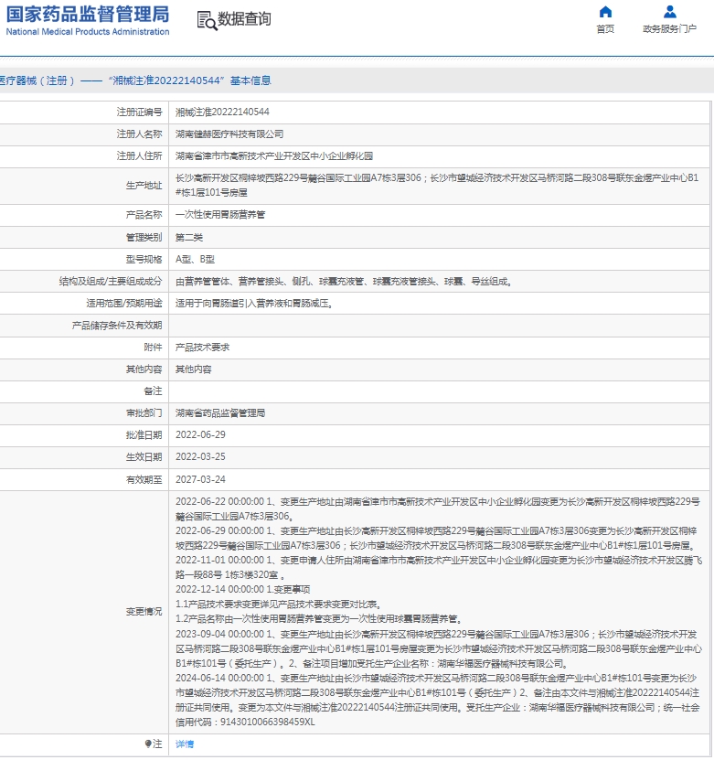This screenshot has width=714, height=760.
Task: Click the 产品技术要求 attachment value
Action: pos(202,348)
